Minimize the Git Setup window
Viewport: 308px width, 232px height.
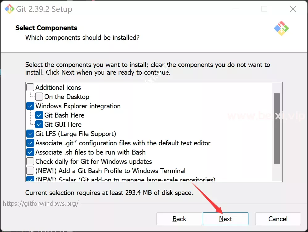point(236,9)
